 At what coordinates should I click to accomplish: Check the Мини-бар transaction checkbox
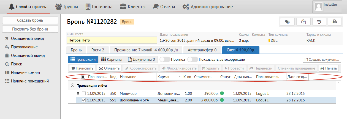(x=84, y=94)
